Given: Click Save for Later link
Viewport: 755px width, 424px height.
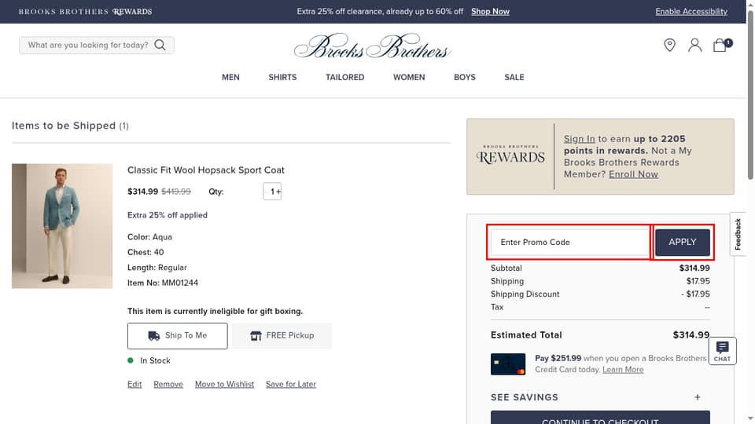Looking at the screenshot, I should pyautogui.click(x=291, y=384).
